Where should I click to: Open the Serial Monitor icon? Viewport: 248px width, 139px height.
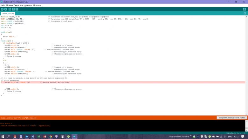click(245, 9)
